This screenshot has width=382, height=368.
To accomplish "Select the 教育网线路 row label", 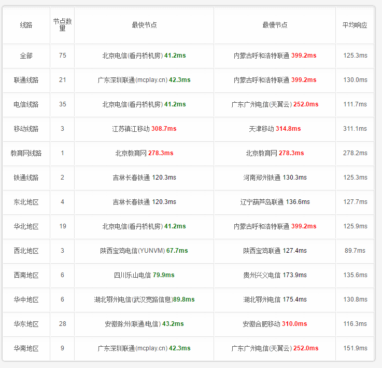I will [x=26, y=153].
